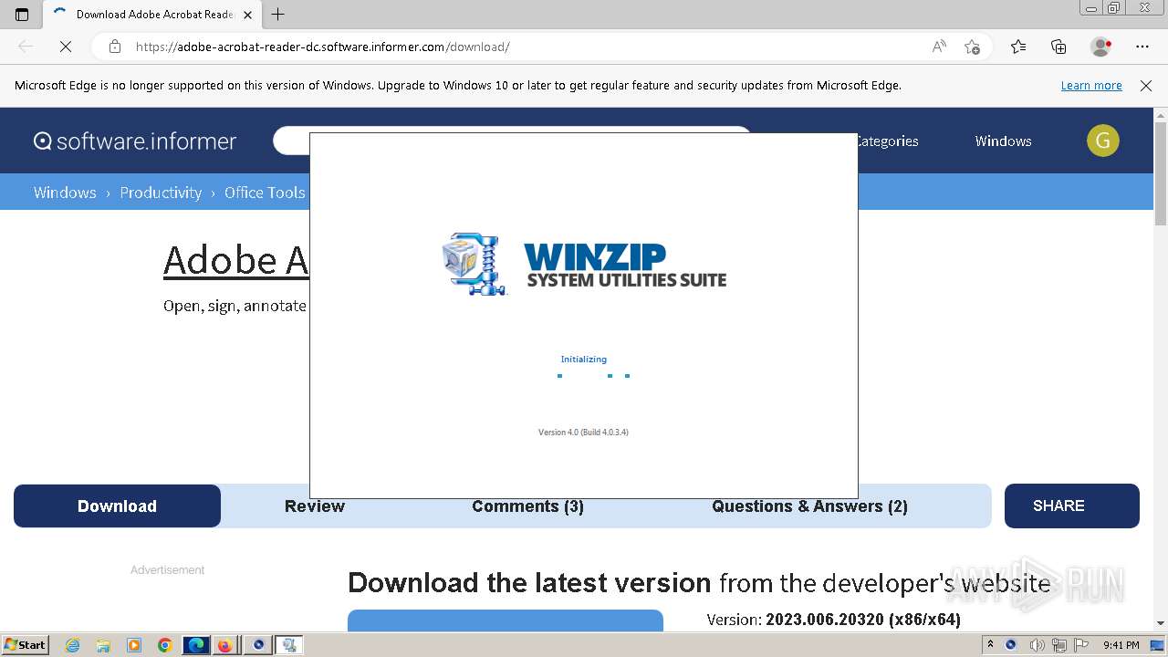This screenshot has width=1168, height=657.
Task: Open Windows Media Player from taskbar
Action: [x=134, y=645]
